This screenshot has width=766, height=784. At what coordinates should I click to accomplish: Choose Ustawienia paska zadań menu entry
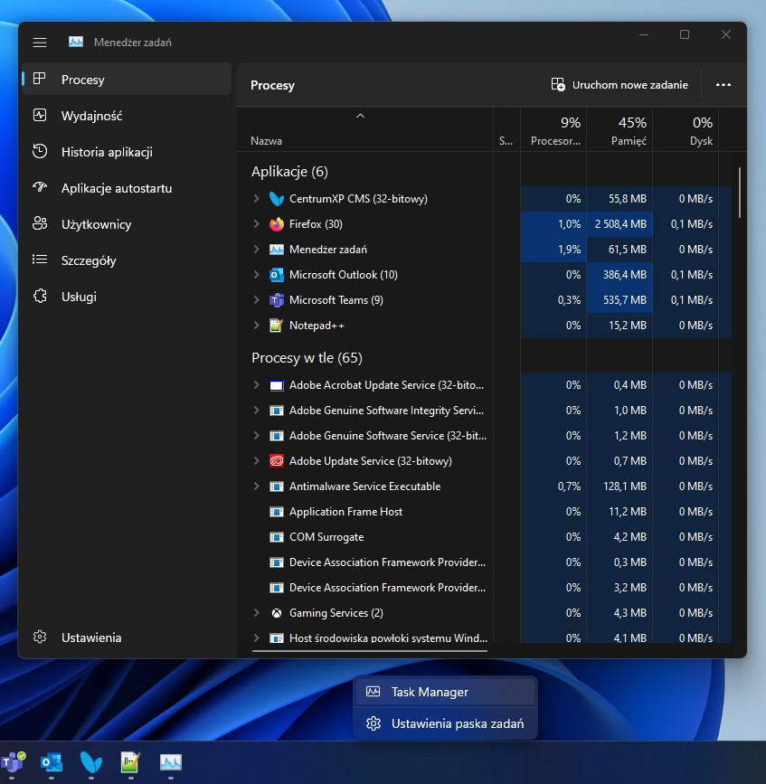[x=445, y=723]
